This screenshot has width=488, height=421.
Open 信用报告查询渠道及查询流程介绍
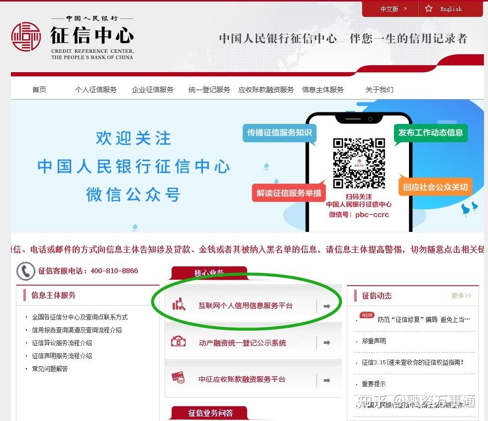click(77, 330)
